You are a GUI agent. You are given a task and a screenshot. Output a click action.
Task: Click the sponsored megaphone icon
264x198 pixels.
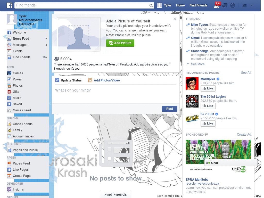point(207,135)
